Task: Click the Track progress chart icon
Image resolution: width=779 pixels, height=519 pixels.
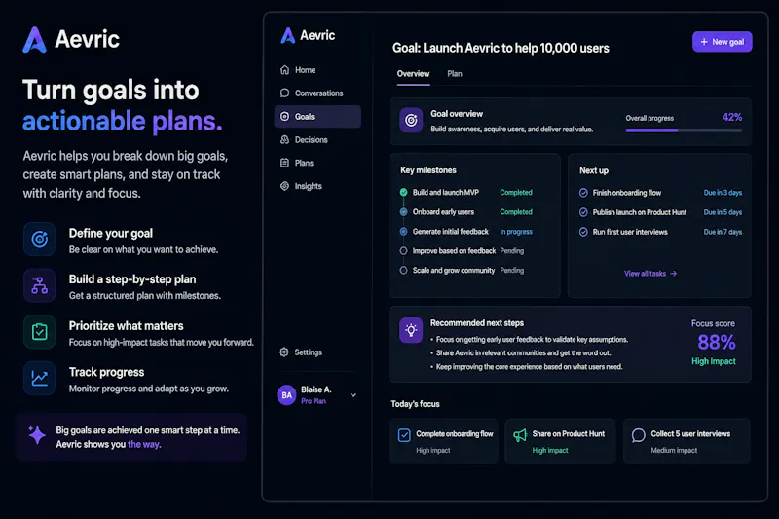Action: tap(40, 379)
